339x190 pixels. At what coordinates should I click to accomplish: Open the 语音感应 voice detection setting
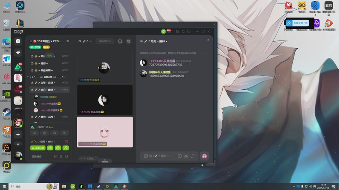pyautogui.click(x=36, y=157)
